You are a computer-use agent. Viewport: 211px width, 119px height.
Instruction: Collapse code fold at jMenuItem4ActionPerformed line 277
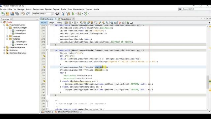(x=47, y=50)
